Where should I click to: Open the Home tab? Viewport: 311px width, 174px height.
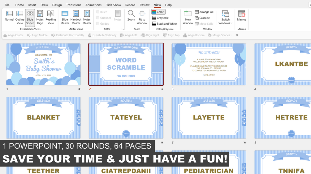[19, 5]
